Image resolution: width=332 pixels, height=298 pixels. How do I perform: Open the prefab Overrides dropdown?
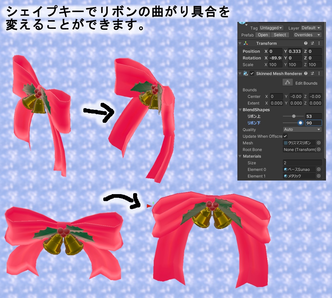click(307, 35)
